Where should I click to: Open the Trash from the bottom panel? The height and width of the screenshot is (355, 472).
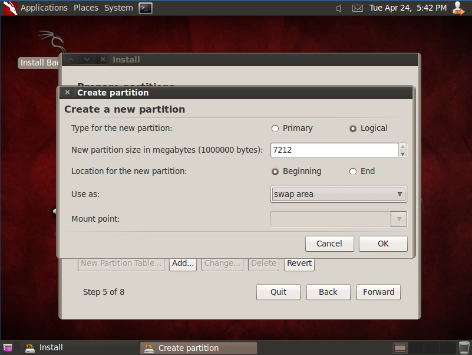463,347
